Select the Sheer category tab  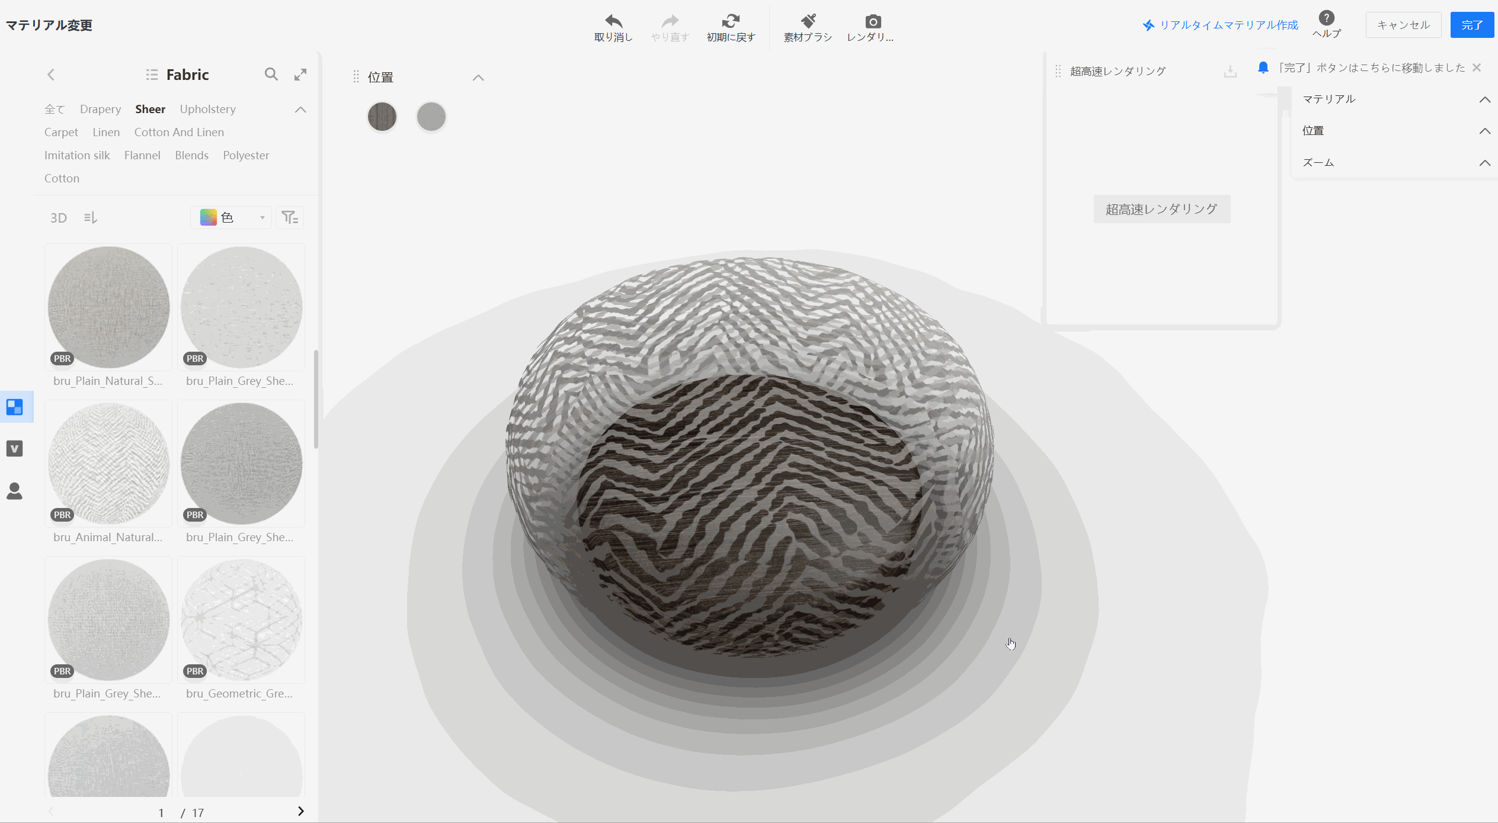(150, 110)
